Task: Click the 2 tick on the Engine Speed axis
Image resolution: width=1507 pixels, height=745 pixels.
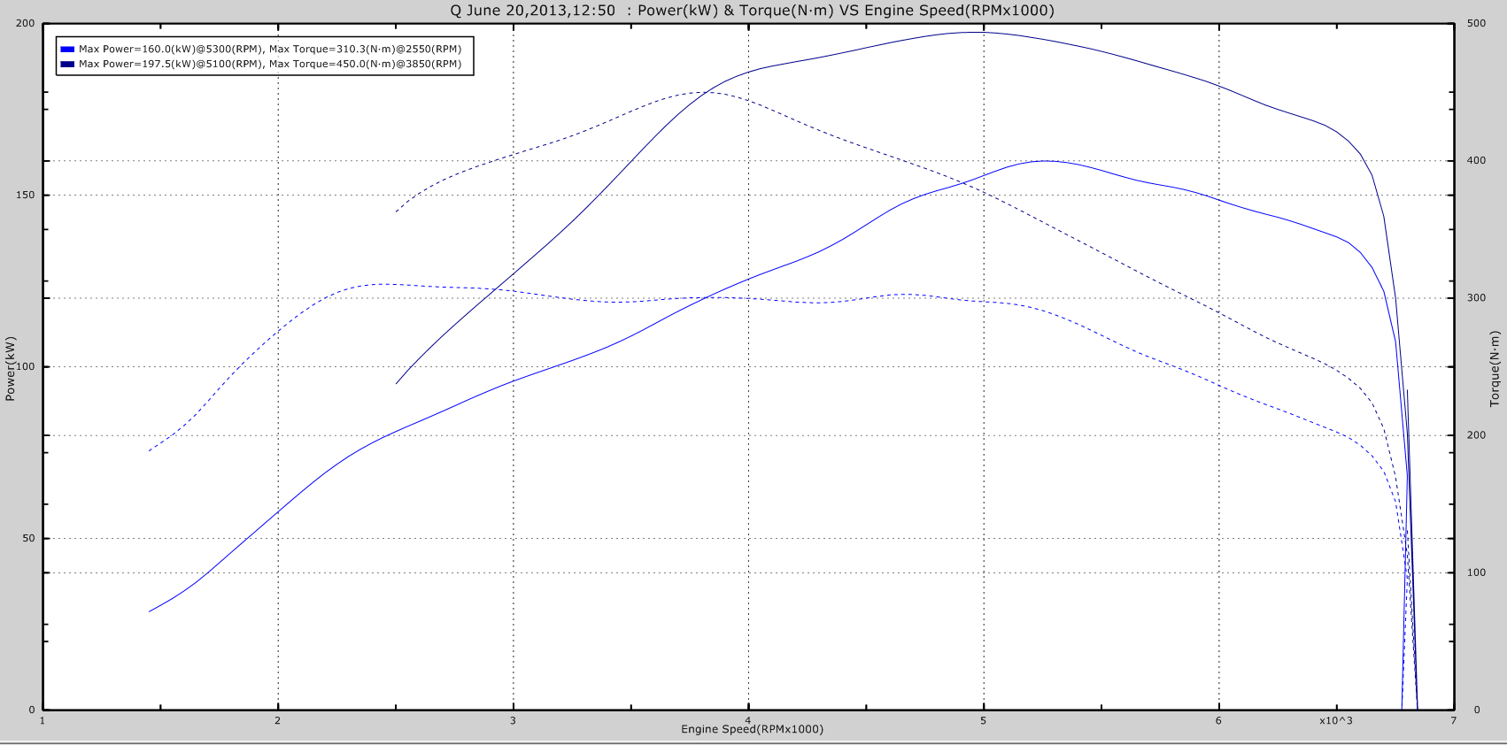Action: point(278,721)
